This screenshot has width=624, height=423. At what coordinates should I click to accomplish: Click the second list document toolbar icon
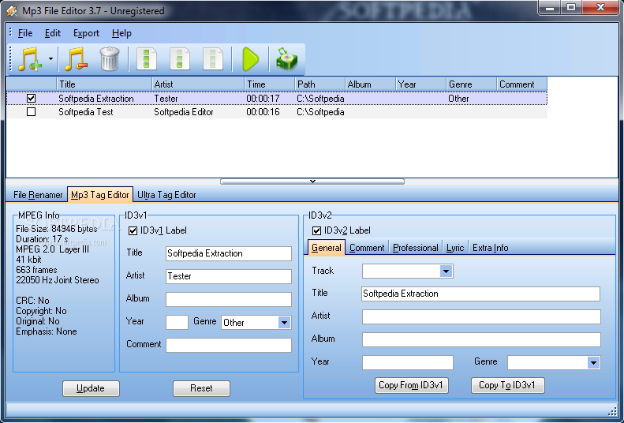click(x=180, y=59)
